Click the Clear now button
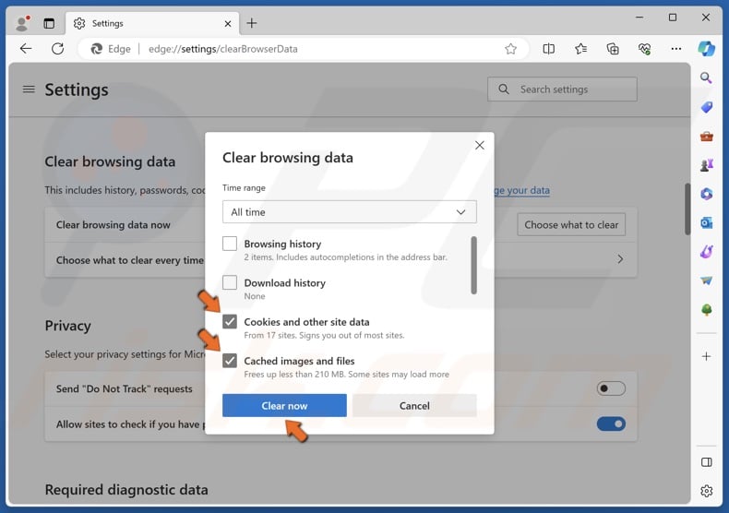This screenshot has width=729, height=513. click(284, 406)
